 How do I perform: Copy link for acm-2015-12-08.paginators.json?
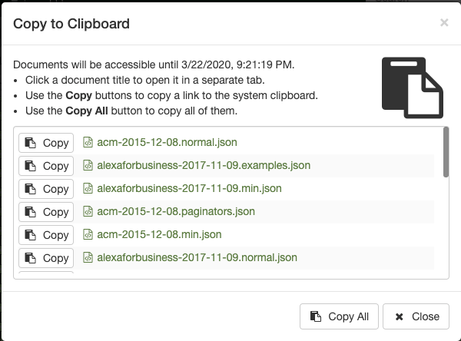click(46, 212)
